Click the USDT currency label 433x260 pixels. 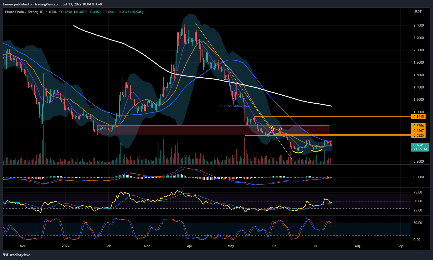[418, 12]
